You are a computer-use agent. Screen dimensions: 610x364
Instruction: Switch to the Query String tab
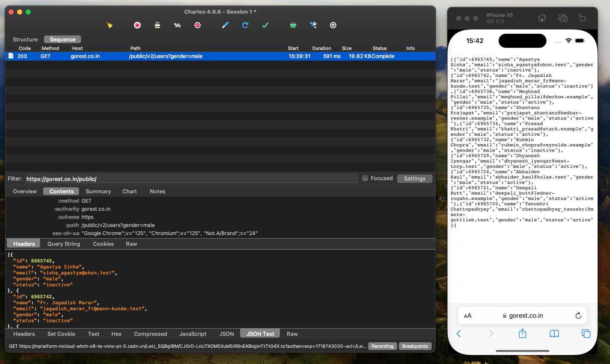click(x=63, y=244)
